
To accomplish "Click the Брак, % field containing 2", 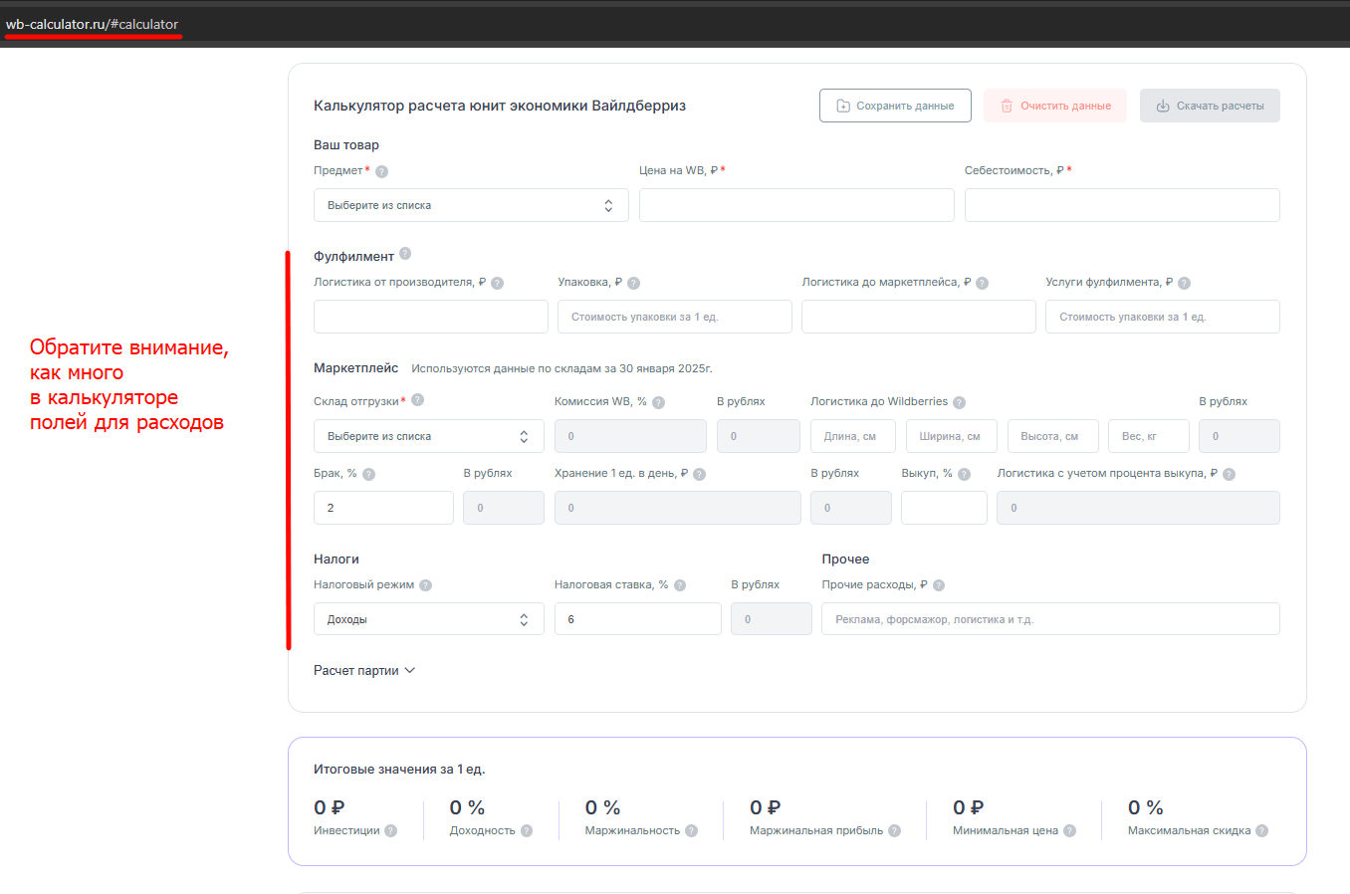I will coord(383,508).
